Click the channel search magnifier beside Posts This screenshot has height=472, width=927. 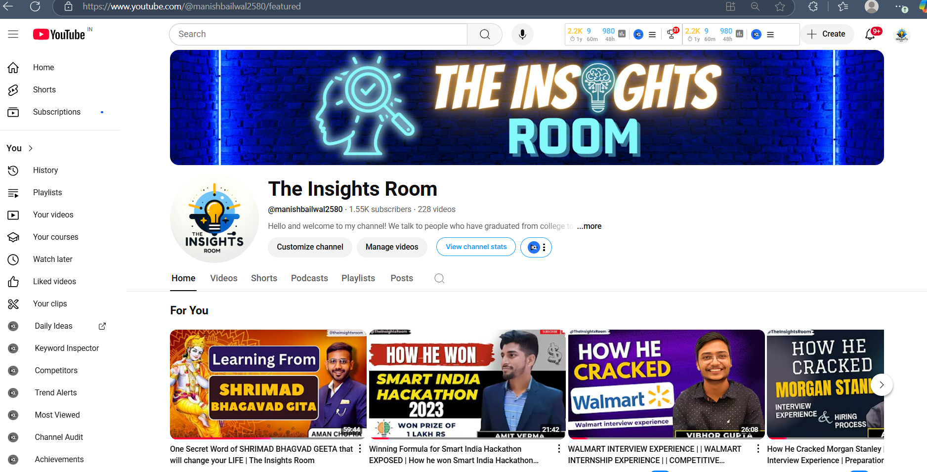439,278
